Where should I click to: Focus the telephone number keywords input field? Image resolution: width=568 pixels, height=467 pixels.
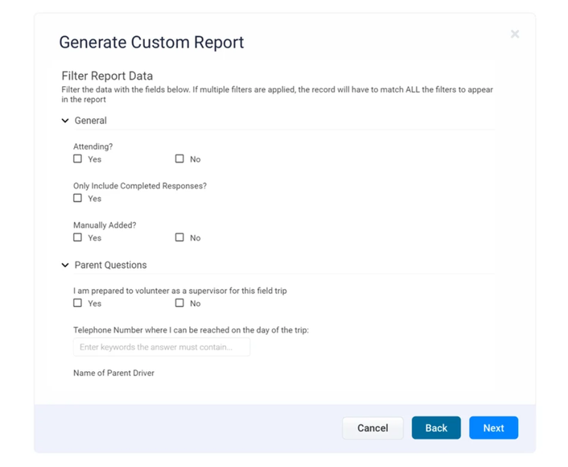pos(162,347)
